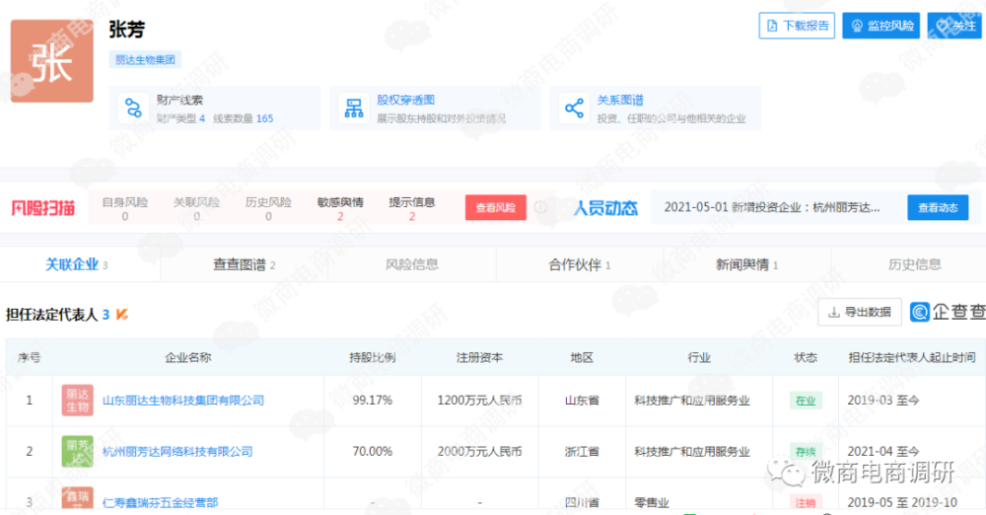Image resolution: width=986 pixels, height=515 pixels.
Task: Select 敏感舆情 2 indicator
Action: (x=340, y=208)
